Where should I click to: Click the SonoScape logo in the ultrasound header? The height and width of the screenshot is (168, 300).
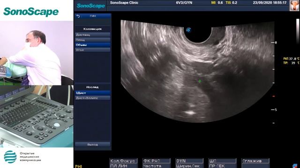[x=90, y=6]
